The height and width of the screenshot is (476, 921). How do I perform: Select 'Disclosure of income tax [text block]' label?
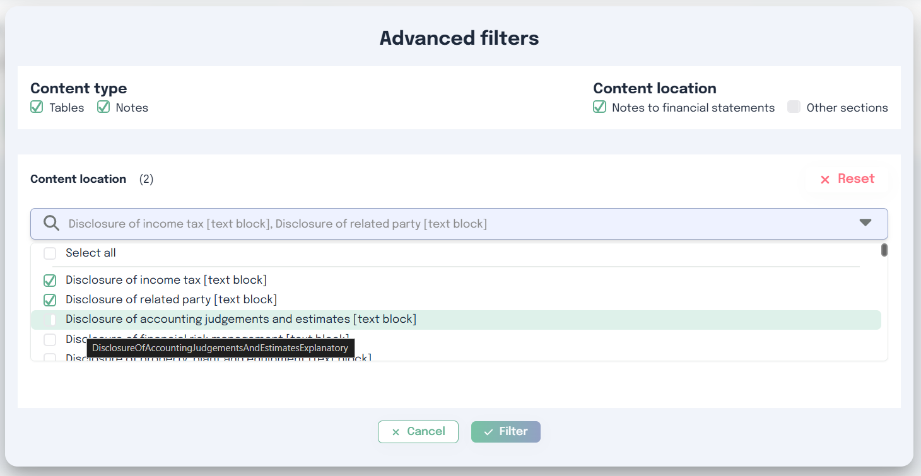[166, 280]
